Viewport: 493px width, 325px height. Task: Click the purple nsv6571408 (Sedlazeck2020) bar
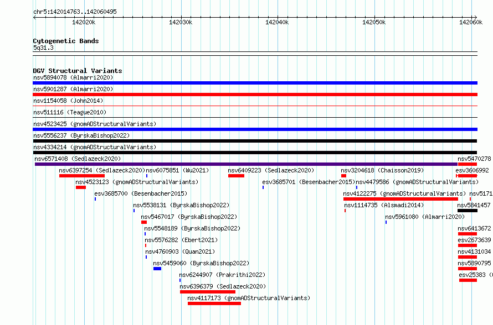[x=246, y=164]
